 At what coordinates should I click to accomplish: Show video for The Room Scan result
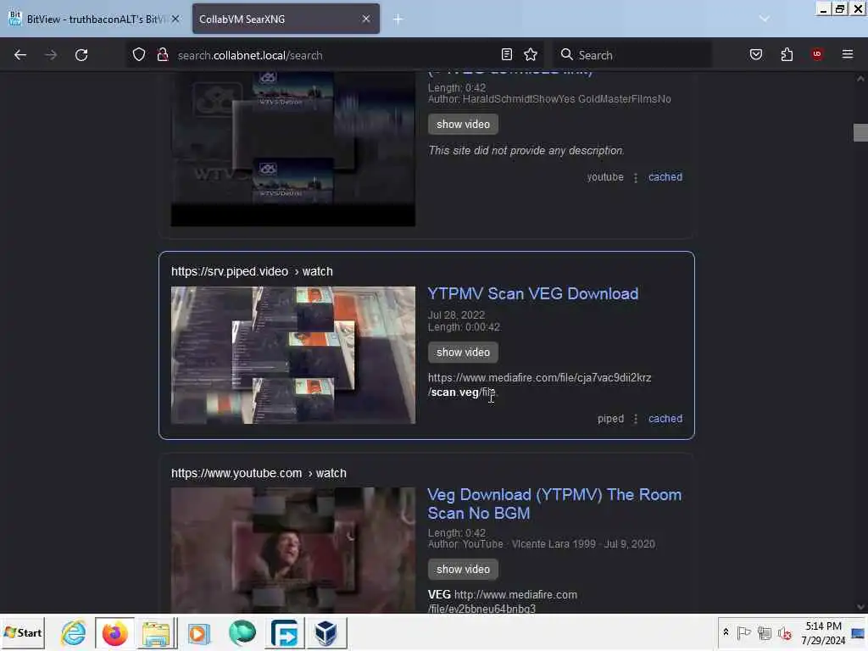(x=463, y=569)
